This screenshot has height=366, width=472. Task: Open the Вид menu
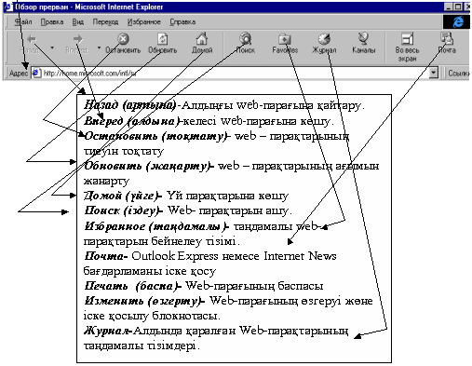78,21
